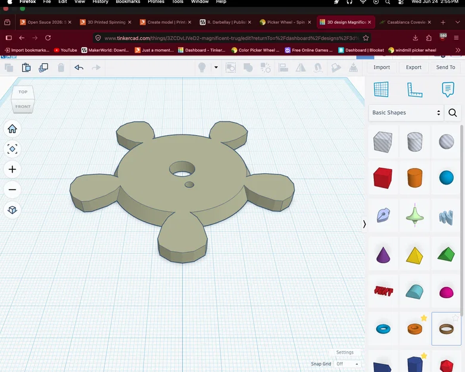This screenshot has width=465, height=372.
Task: Choose the red Box shape
Action: click(383, 178)
